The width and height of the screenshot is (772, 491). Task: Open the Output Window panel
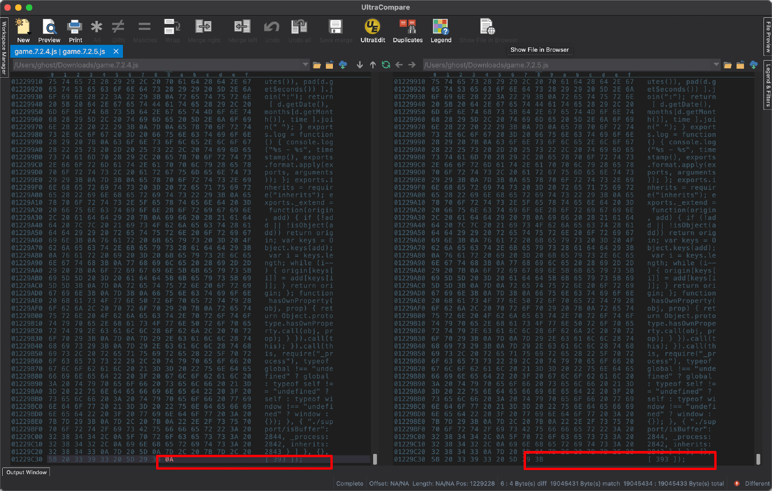pyautogui.click(x=26, y=472)
